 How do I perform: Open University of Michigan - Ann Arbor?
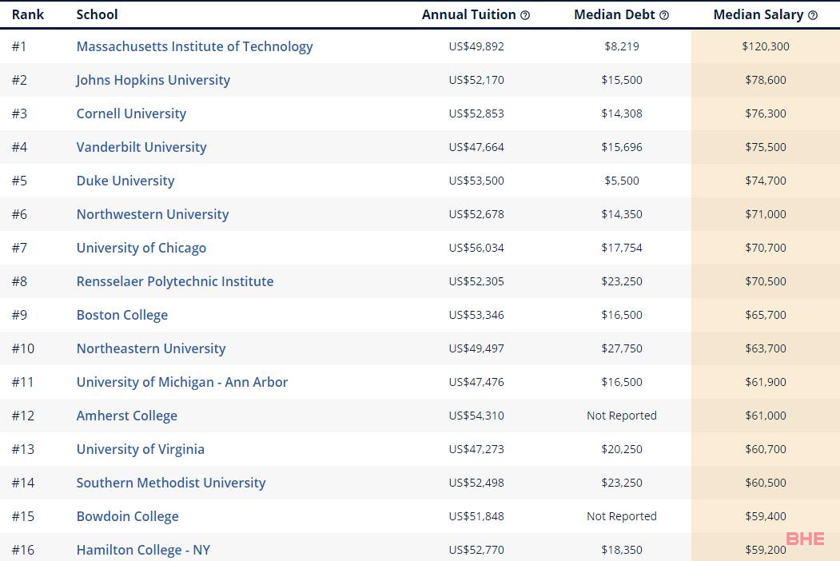coord(182,382)
